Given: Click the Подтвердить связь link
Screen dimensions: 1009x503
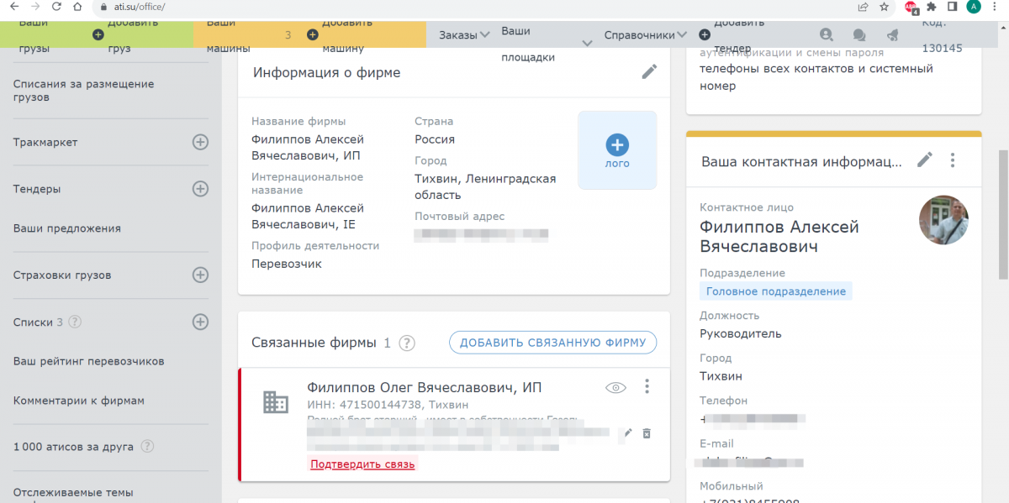Looking at the screenshot, I should [x=362, y=464].
